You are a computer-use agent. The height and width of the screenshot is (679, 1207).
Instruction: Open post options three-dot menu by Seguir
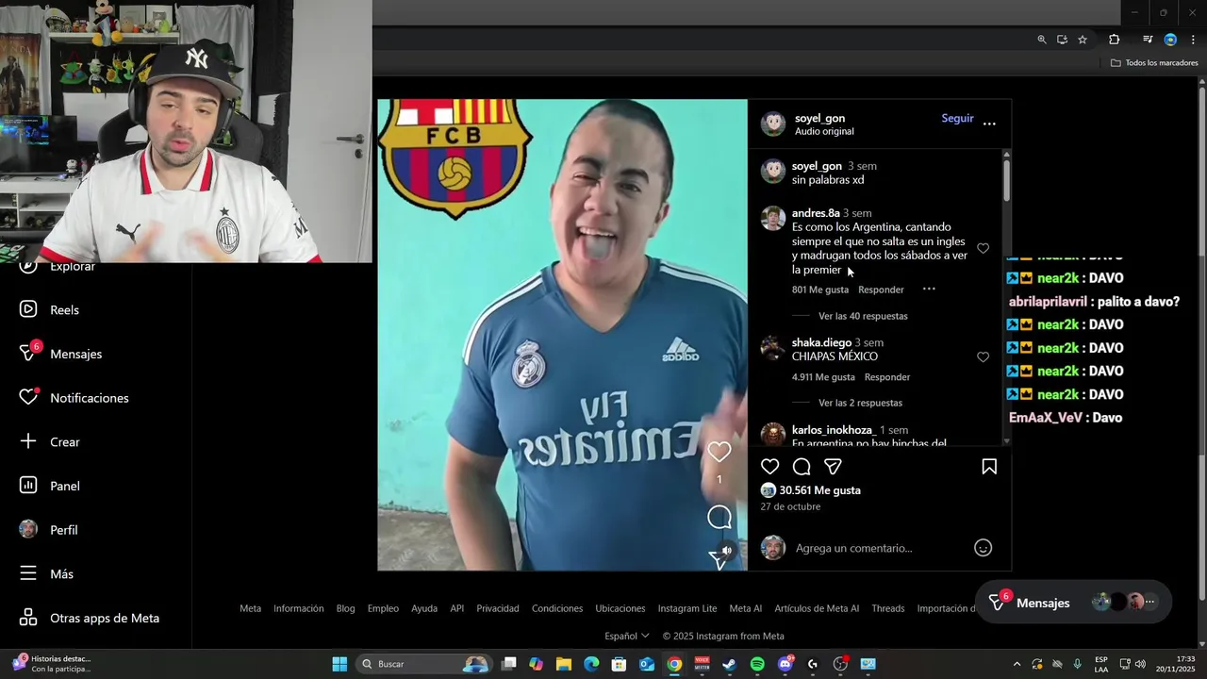989,124
